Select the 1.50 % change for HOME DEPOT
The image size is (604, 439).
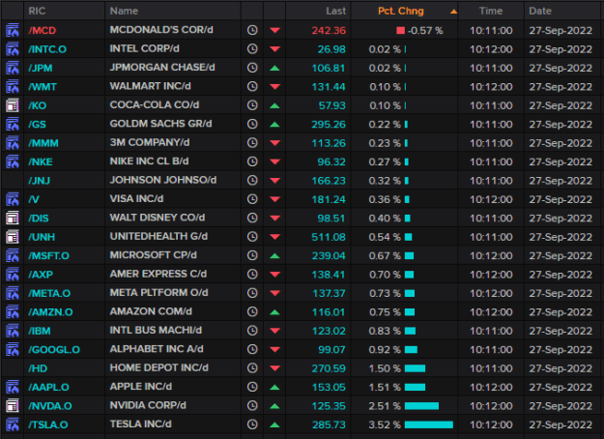(x=385, y=368)
